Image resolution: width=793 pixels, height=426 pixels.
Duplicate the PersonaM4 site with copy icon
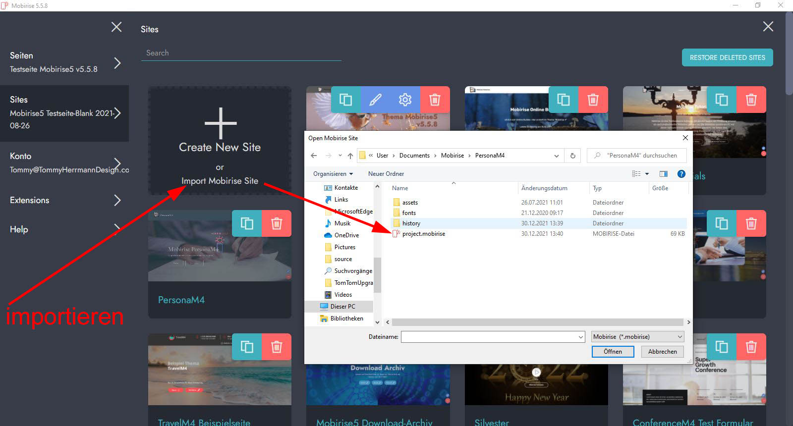click(x=247, y=223)
